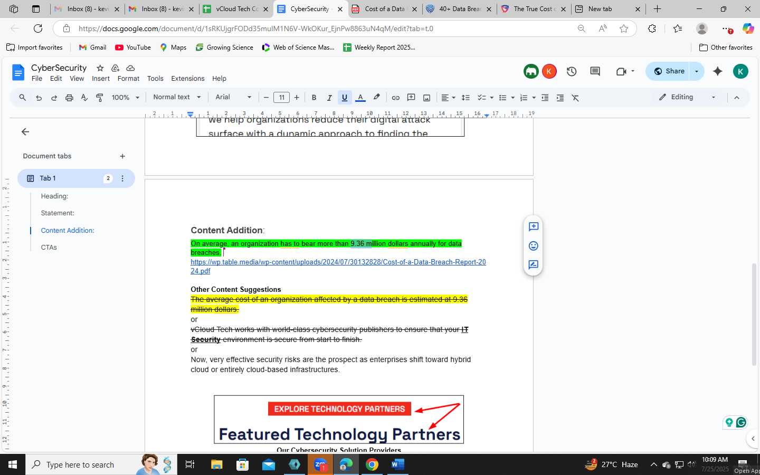760x475 pixels.
Task: Open Microsoft Word from taskbar
Action: [397, 464]
